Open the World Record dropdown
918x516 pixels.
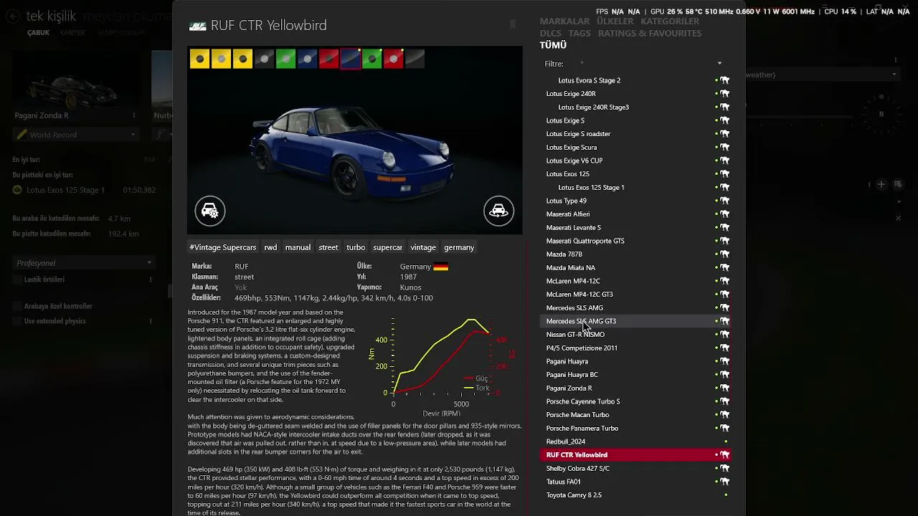pos(75,135)
